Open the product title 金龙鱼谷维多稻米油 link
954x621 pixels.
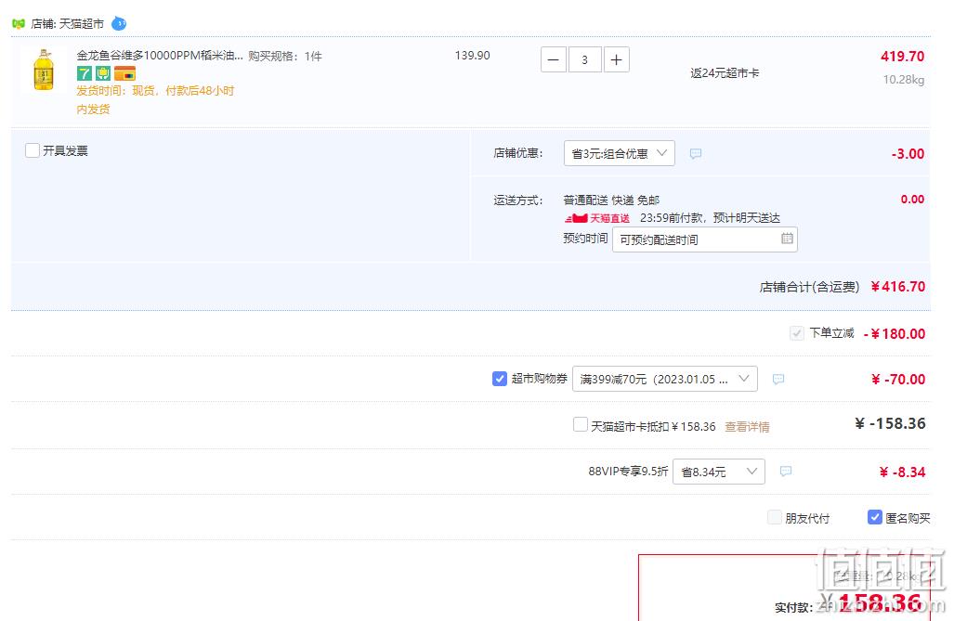tap(160, 56)
